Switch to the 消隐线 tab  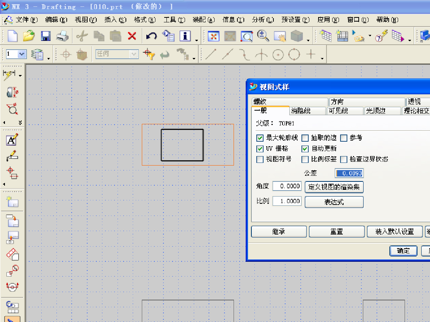(308, 111)
